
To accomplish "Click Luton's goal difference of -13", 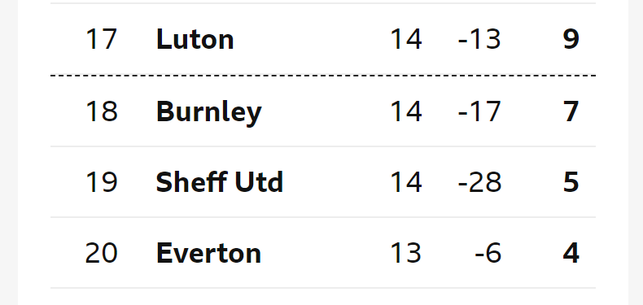I will click(479, 39).
